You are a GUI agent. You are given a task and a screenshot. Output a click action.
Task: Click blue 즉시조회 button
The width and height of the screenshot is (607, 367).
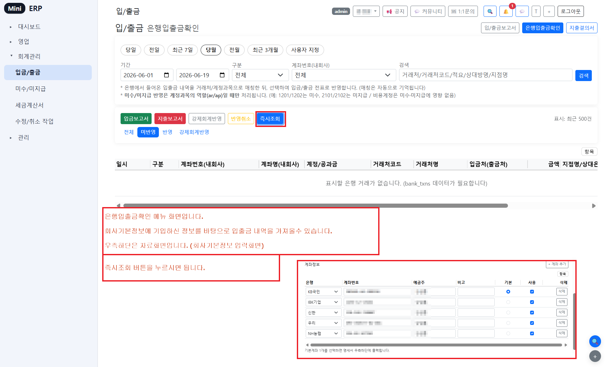tap(270, 119)
